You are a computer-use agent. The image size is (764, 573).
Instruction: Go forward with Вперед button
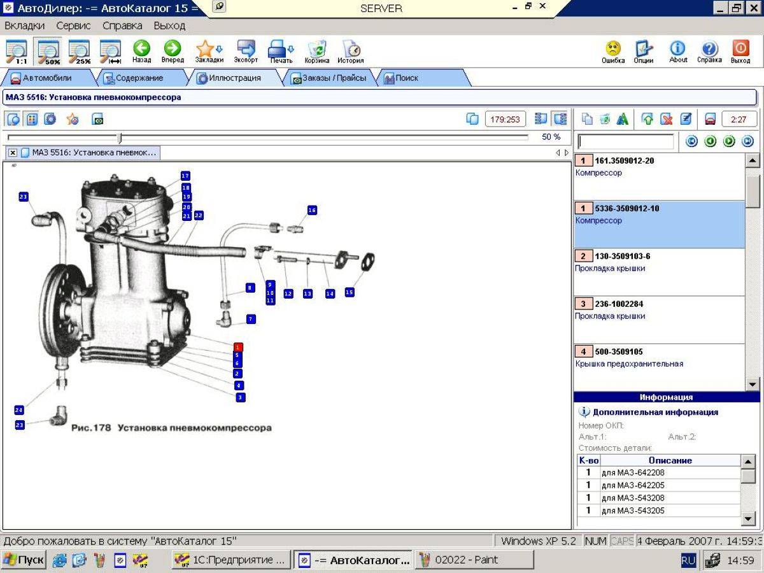tap(173, 52)
